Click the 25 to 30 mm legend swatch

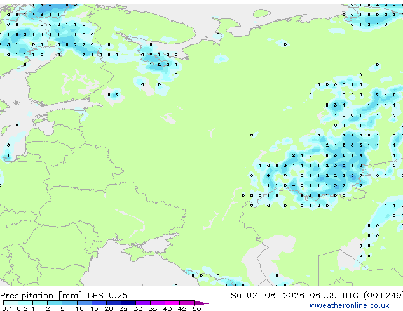click(x=128, y=303)
